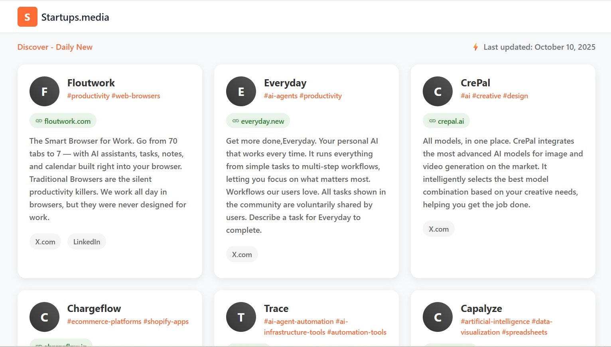Viewport: 611px width, 347px height.
Task: Select the #artificial-intelligence tag under Capalyze
Action: click(495, 322)
